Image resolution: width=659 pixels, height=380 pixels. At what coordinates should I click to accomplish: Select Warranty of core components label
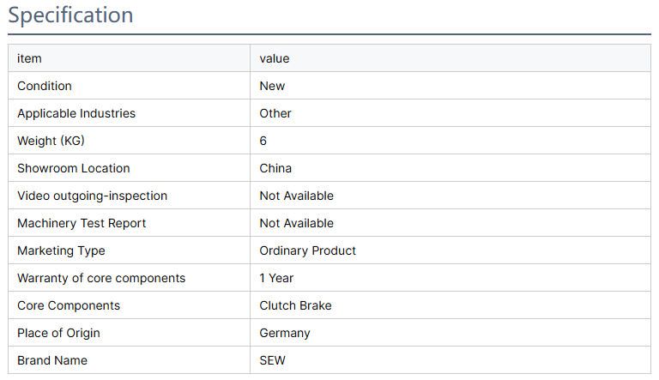pos(101,278)
